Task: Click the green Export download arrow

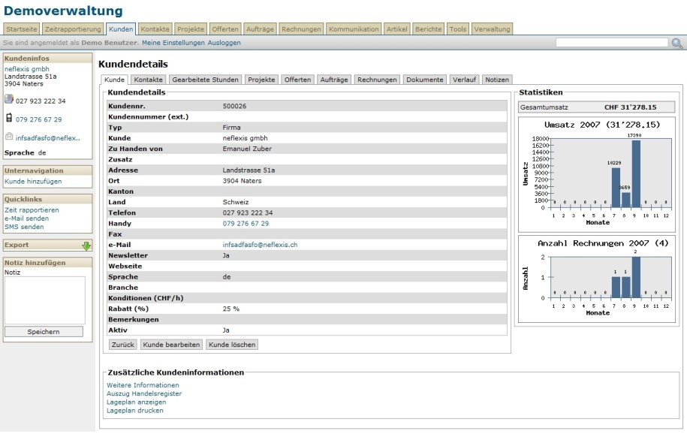Action: [86, 246]
